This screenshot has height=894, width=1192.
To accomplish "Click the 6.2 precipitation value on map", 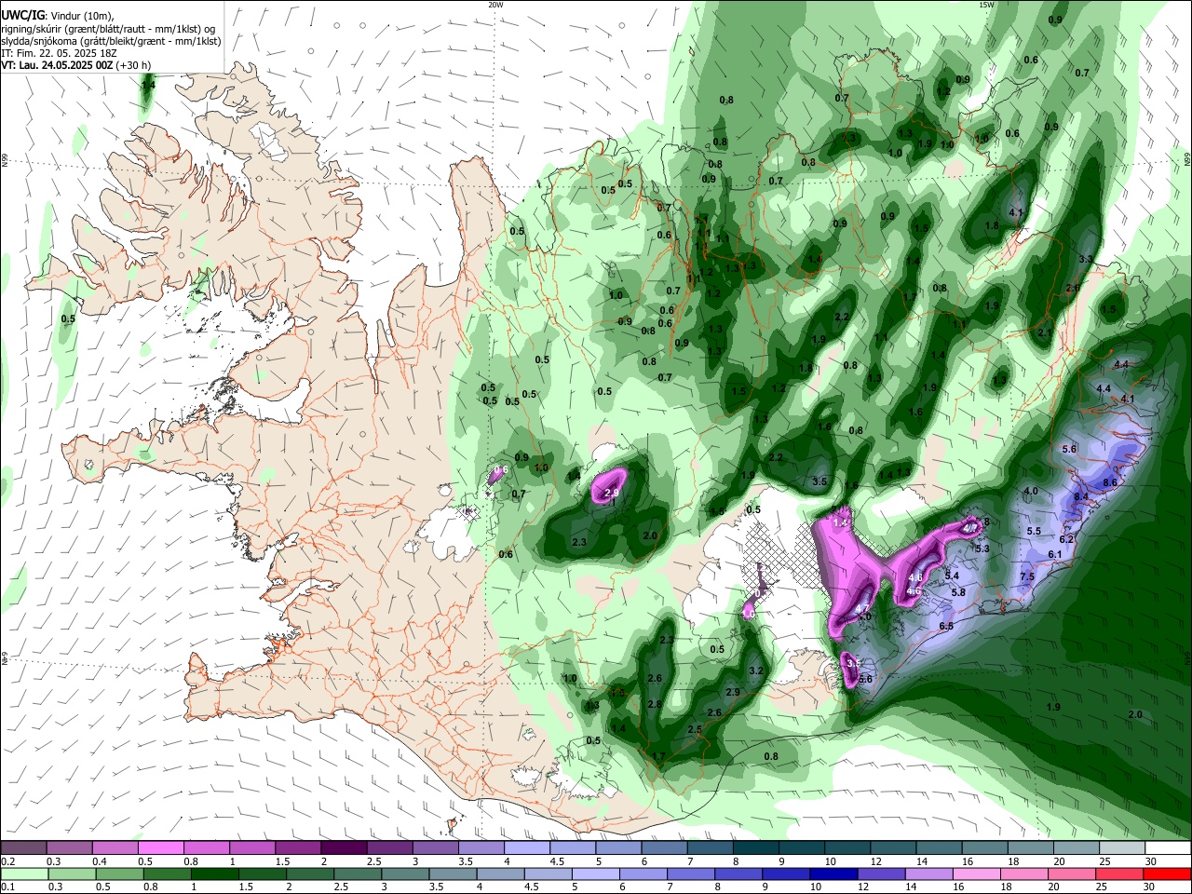I will tap(1067, 539).
